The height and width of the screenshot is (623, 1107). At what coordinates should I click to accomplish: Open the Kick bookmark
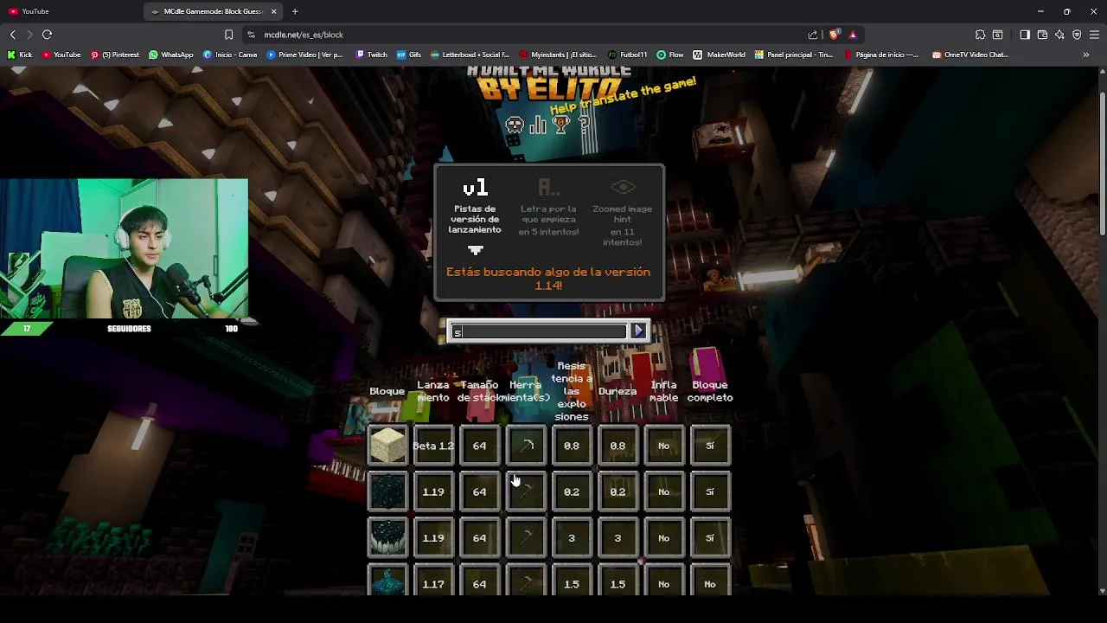tap(20, 55)
